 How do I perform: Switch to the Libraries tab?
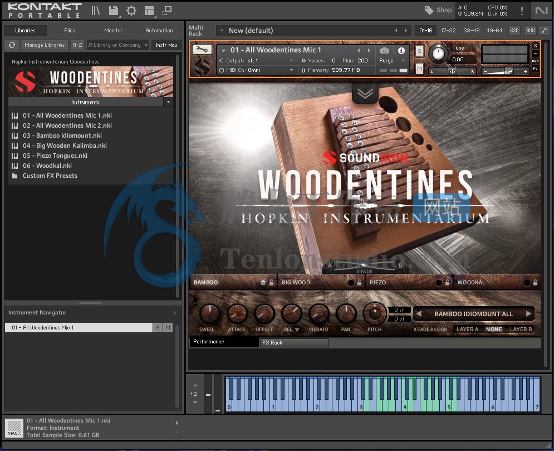click(x=25, y=31)
